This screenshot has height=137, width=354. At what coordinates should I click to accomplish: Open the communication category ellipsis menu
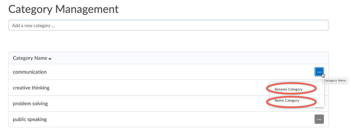tap(319, 72)
